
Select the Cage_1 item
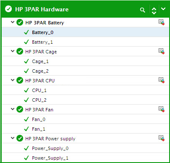tap(85, 61)
